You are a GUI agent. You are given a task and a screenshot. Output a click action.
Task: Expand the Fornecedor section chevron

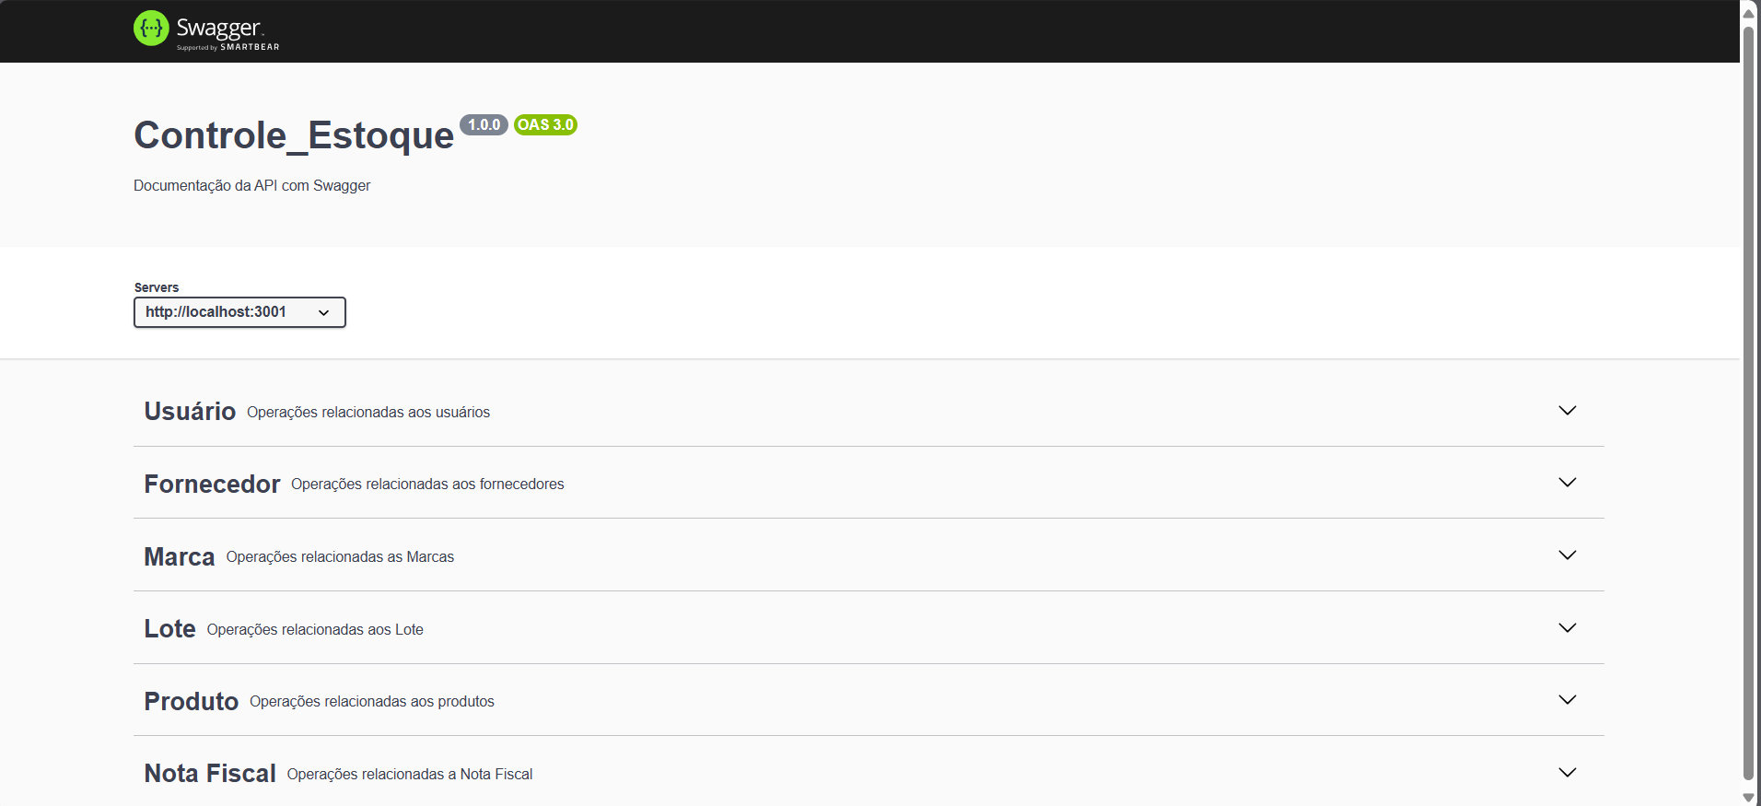pyautogui.click(x=1567, y=483)
